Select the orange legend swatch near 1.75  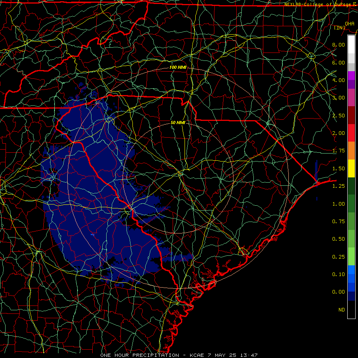[351, 150]
